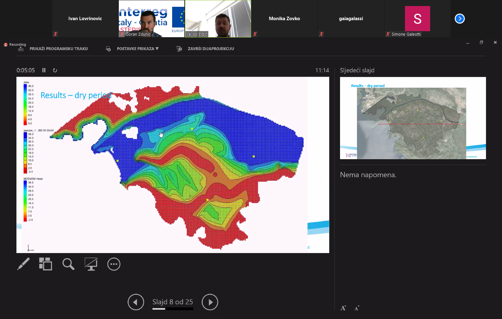Click PRIKAŽI PROGRAMSKU TRAKU
502x319 pixels.
(x=59, y=49)
